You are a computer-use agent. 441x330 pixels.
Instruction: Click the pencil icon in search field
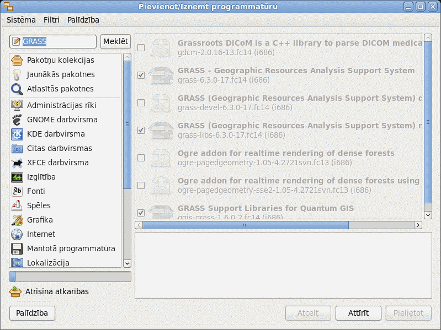click(x=17, y=41)
